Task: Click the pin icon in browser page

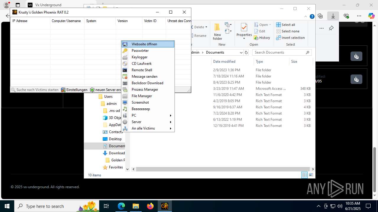Action: tap(331, 28)
